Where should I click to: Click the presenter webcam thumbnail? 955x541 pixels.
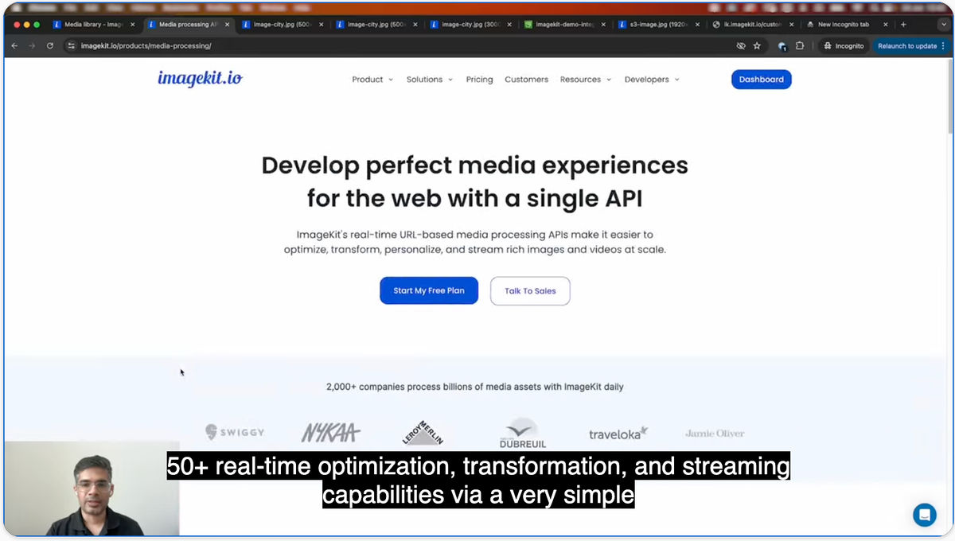click(92, 488)
